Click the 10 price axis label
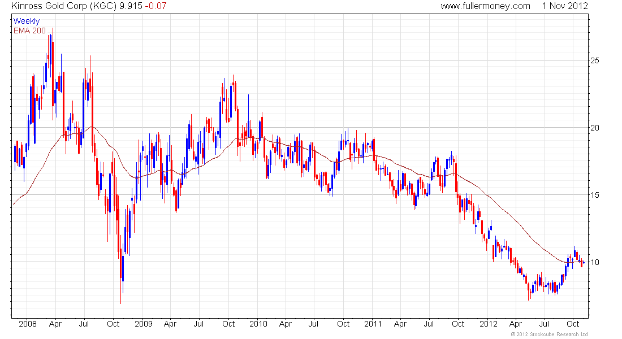This screenshot has height=339, width=622. pyautogui.click(x=595, y=262)
